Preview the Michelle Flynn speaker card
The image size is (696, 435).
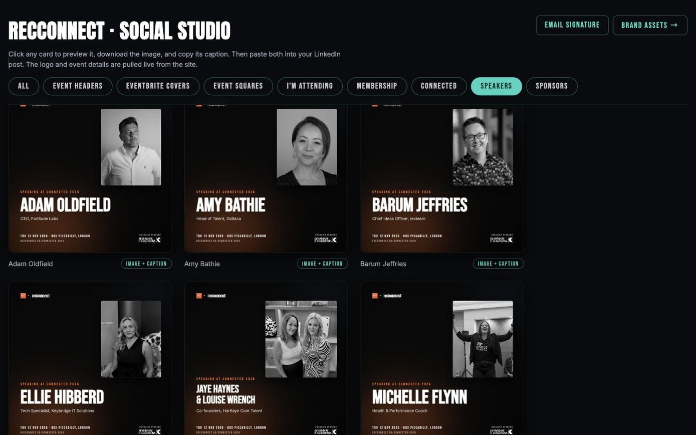(442, 358)
